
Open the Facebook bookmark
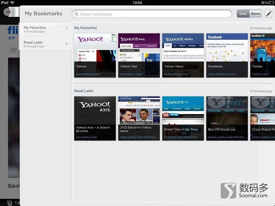pos(227,55)
